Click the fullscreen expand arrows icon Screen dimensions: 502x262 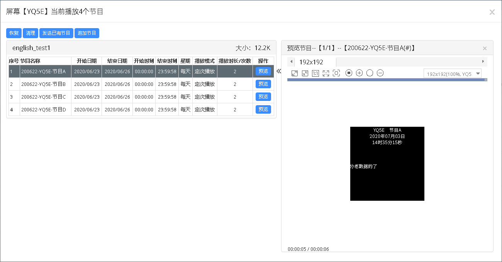(326, 73)
